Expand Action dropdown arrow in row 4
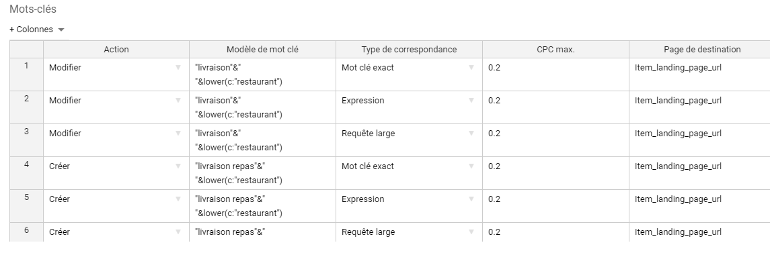 (178, 166)
